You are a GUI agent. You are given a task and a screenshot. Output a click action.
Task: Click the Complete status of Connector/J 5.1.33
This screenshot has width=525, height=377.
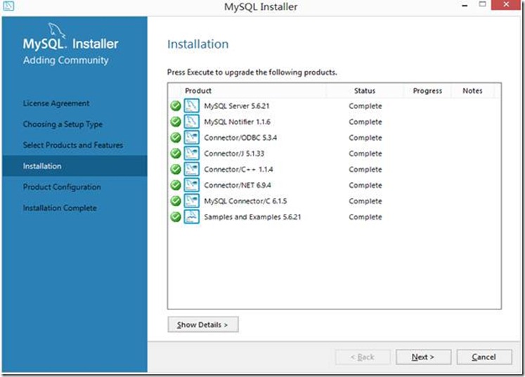(x=365, y=153)
